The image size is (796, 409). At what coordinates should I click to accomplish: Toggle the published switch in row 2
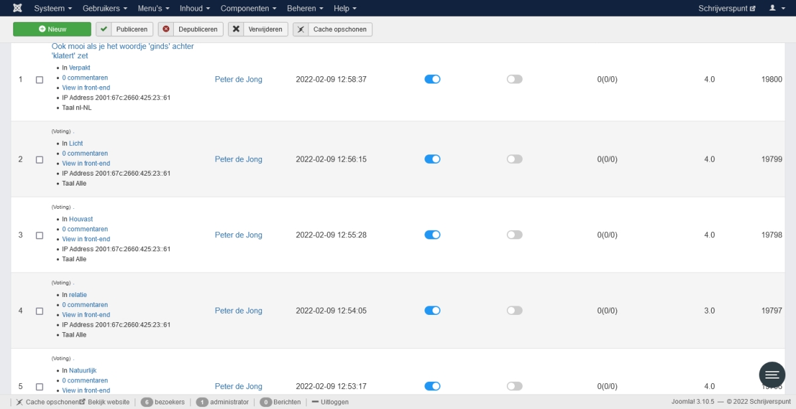(432, 159)
